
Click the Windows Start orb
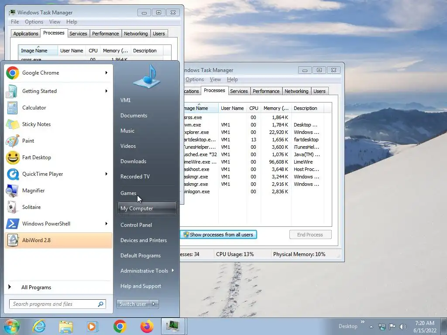coord(11,326)
